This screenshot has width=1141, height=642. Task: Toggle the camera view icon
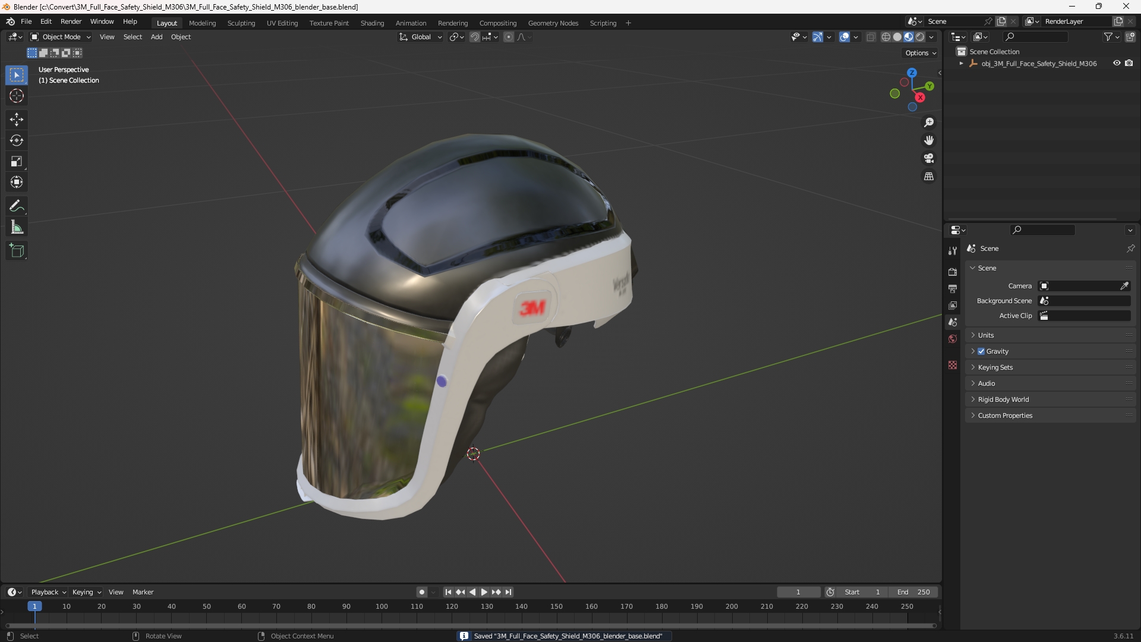pos(929,158)
